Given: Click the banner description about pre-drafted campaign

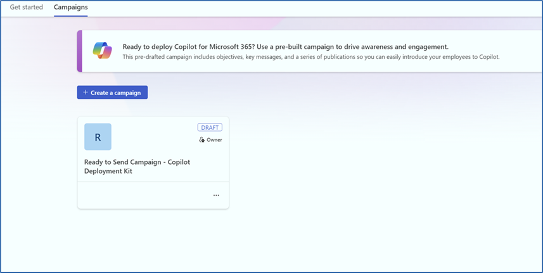Looking at the screenshot, I should coord(311,57).
